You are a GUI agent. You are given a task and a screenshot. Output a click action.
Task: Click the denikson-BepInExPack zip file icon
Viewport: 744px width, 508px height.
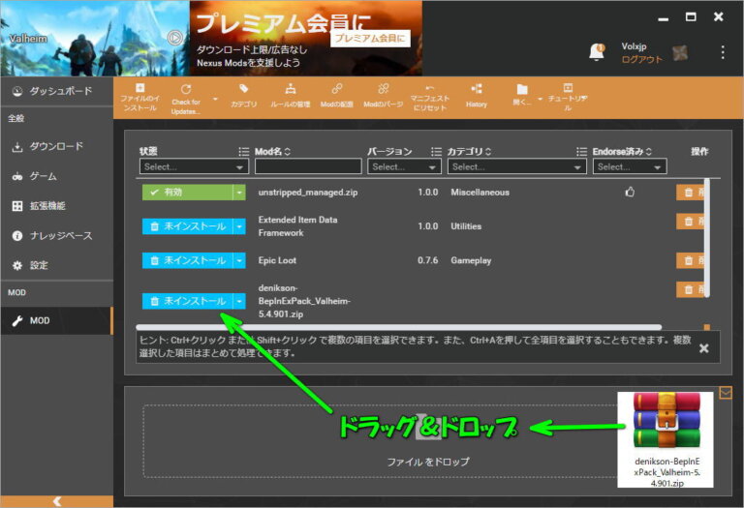[666, 439]
